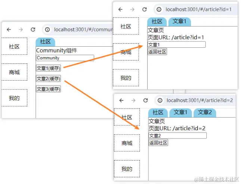
Task: Select 社区 tab in article id=1 window
Action: (x=157, y=22)
